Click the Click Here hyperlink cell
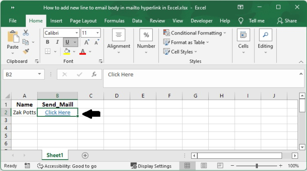Viewport: 307px width, 171px height. pos(57,112)
